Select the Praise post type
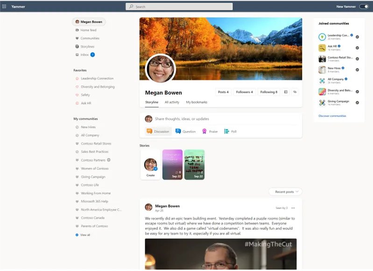The width and height of the screenshot is (373, 271). click(210, 131)
